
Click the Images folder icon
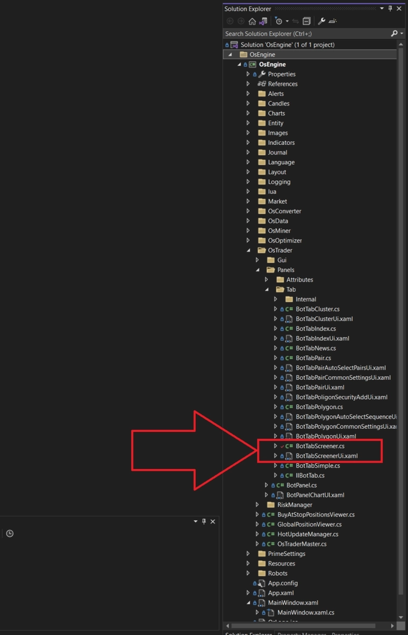pos(262,133)
